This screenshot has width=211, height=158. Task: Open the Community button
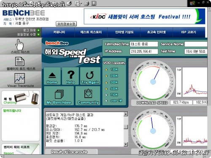88,96
